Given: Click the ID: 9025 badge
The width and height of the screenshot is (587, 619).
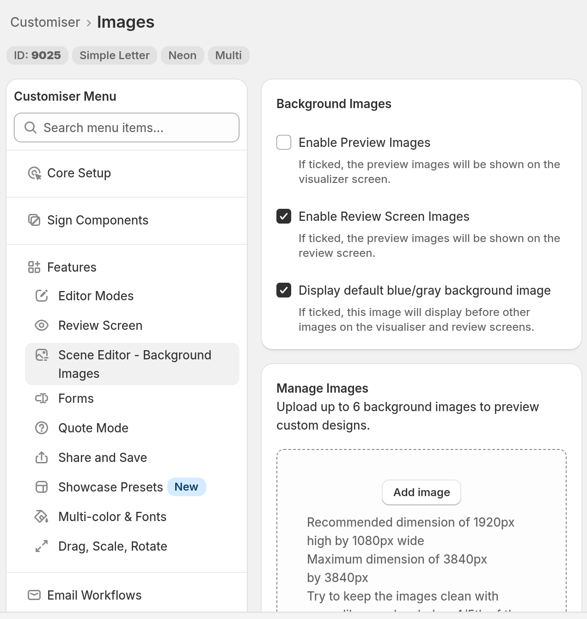Looking at the screenshot, I should (x=37, y=55).
